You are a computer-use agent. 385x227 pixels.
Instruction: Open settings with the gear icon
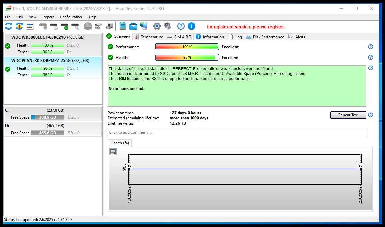pos(157,26)
